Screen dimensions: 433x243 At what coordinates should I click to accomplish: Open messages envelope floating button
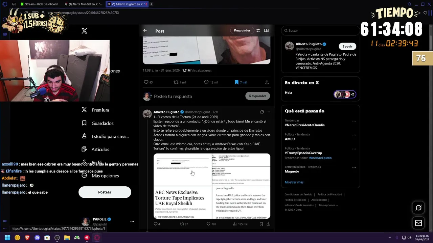click(418, 223)
